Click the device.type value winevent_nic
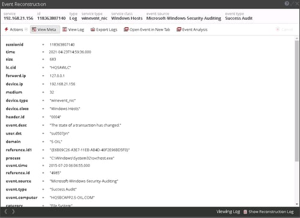Screen dimensions: 300x218 click(62, 100)
